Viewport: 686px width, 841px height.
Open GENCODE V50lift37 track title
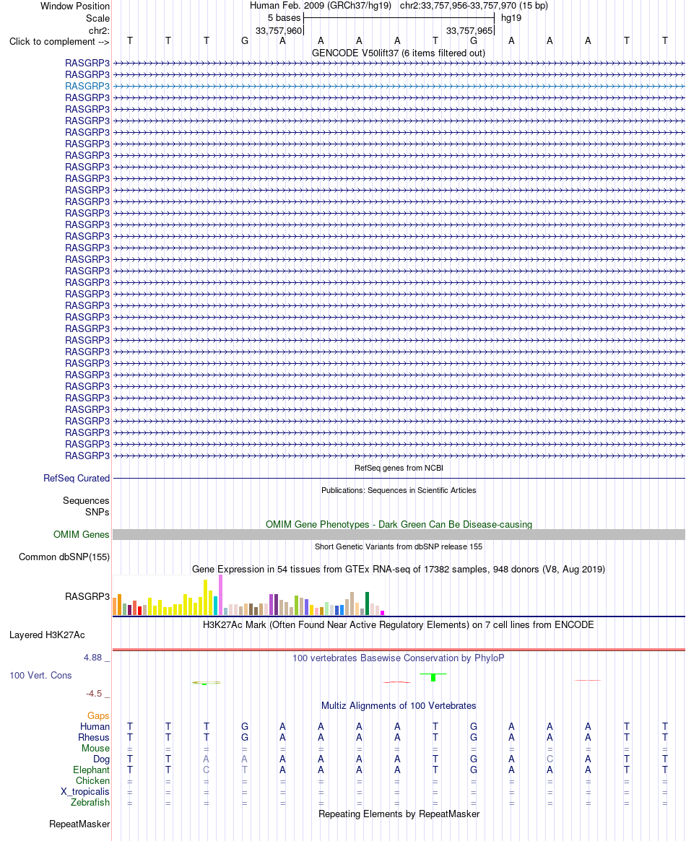coord(399,53)
